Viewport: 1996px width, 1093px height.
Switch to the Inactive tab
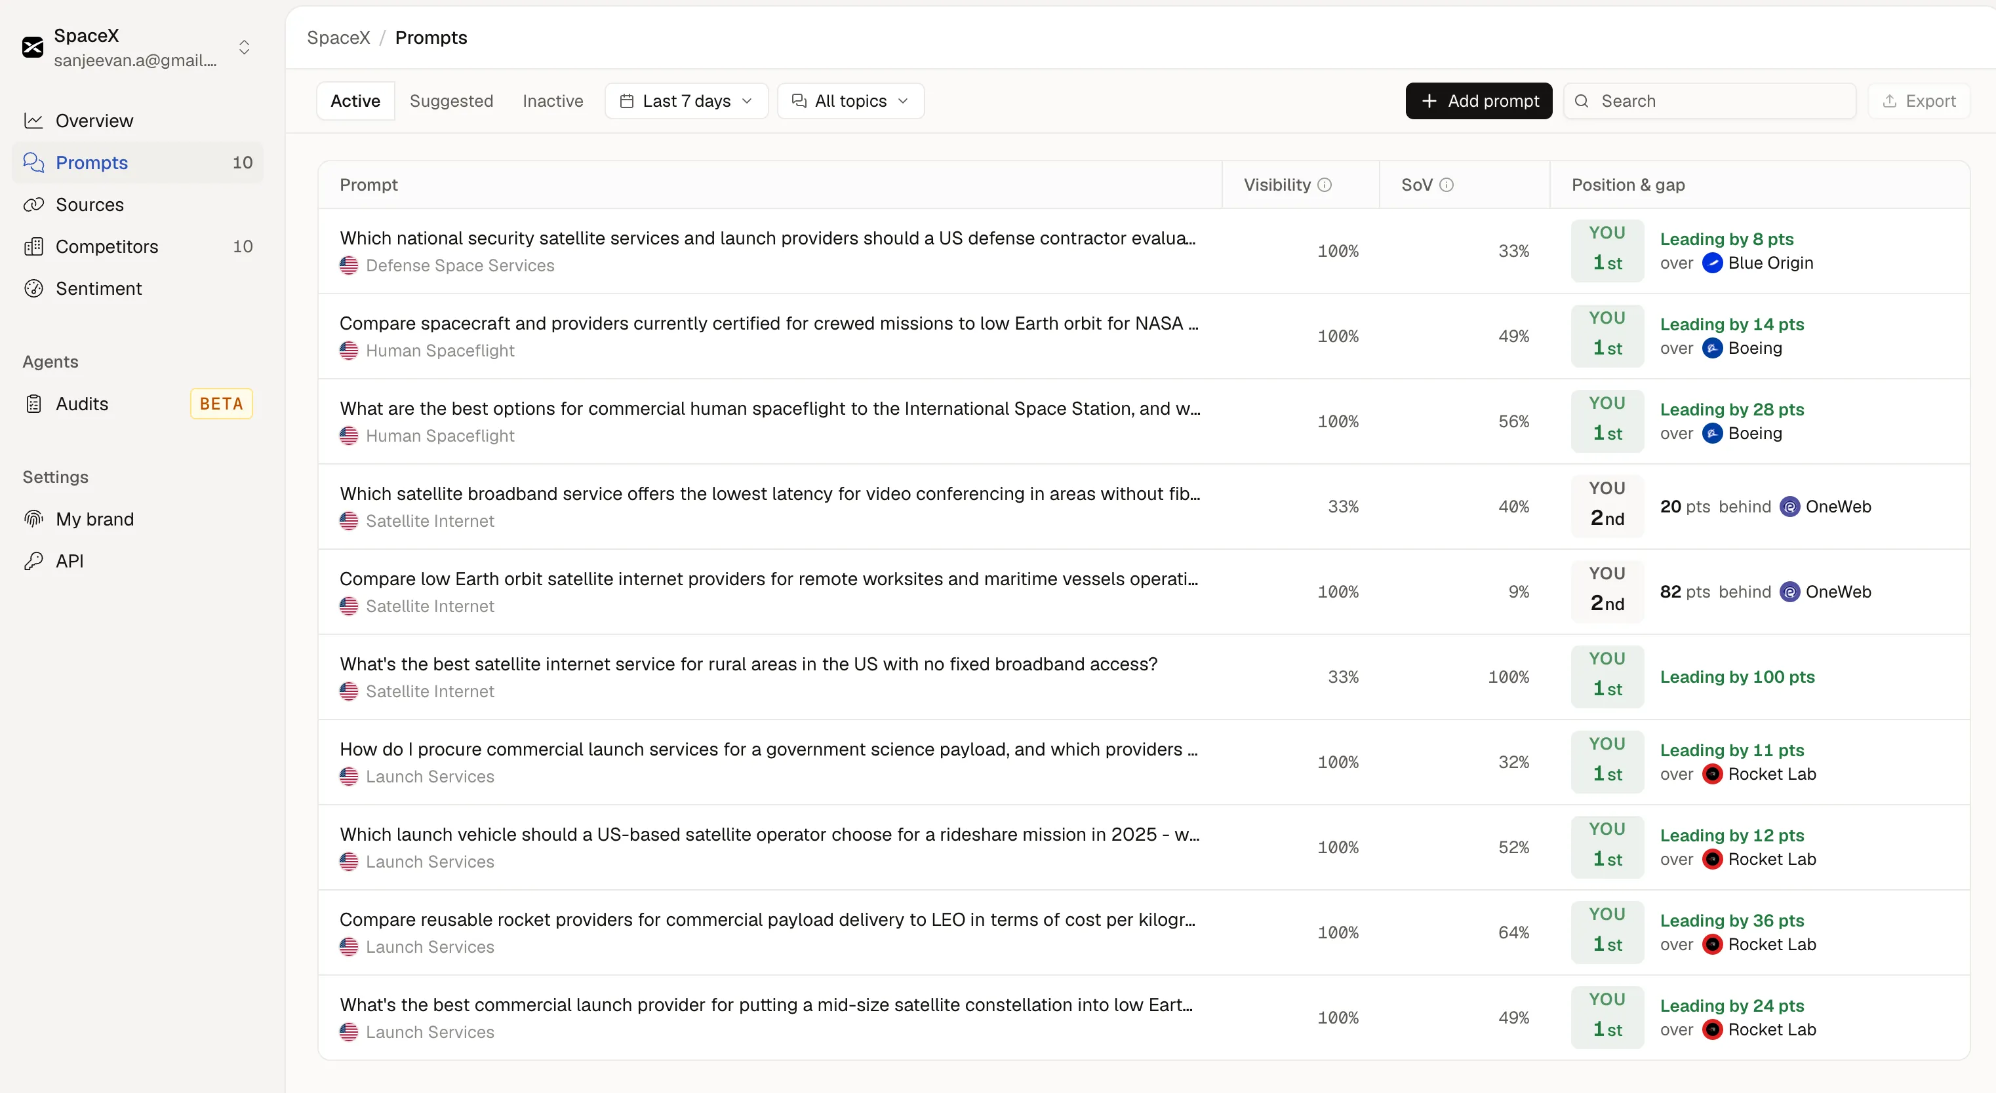click(x=553, y=101)
